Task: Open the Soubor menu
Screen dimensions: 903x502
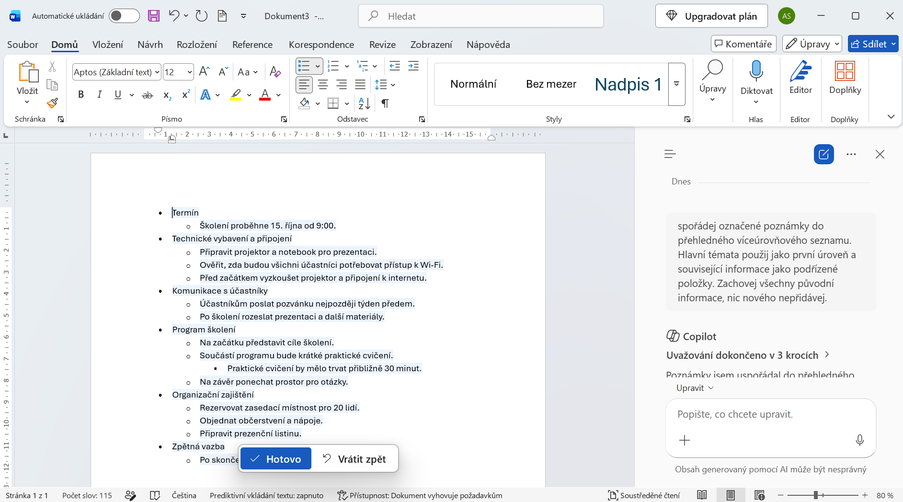Action: (23, 45)
